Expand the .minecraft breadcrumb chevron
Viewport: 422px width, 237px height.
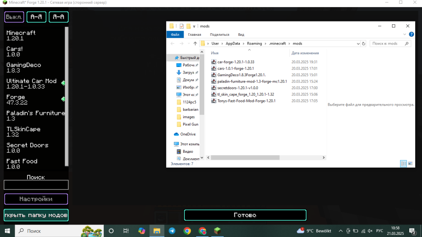[x=289, y=43]
